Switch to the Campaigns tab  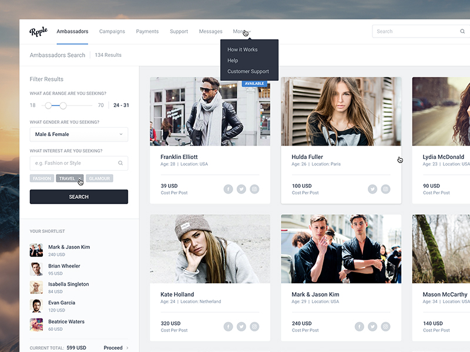coord(112,32)
